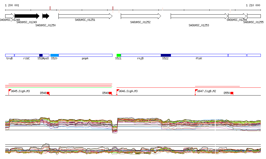Pick the green S521 segment
266x159 pixels.
(x=119, y=55)
